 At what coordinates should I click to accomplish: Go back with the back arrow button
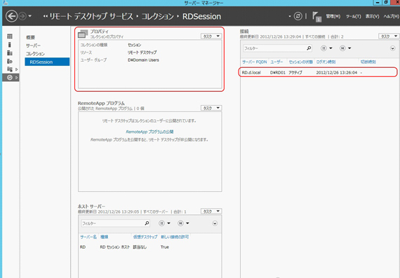(x=11, y=16)
